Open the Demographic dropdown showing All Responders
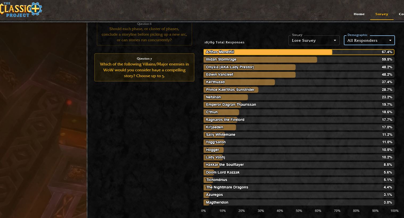 [x=369, y=40]
